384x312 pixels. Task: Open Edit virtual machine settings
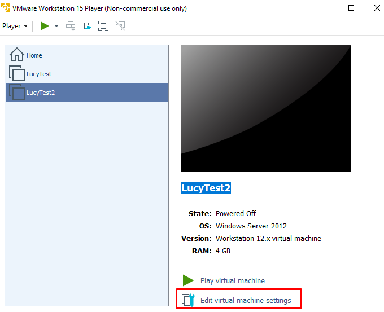pyautogui.click(x=246, y=300)
